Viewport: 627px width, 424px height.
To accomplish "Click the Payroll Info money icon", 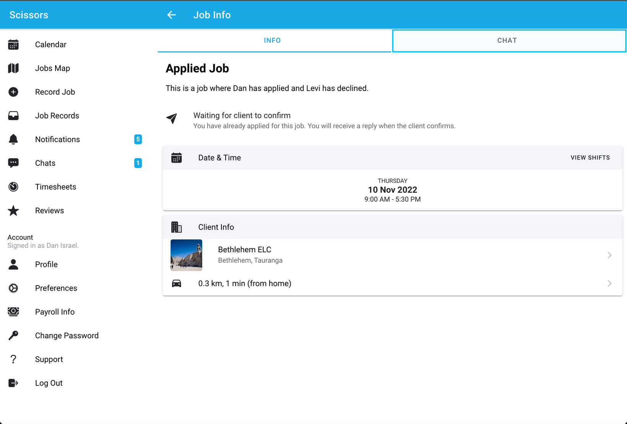I will (x=13, y=312).
